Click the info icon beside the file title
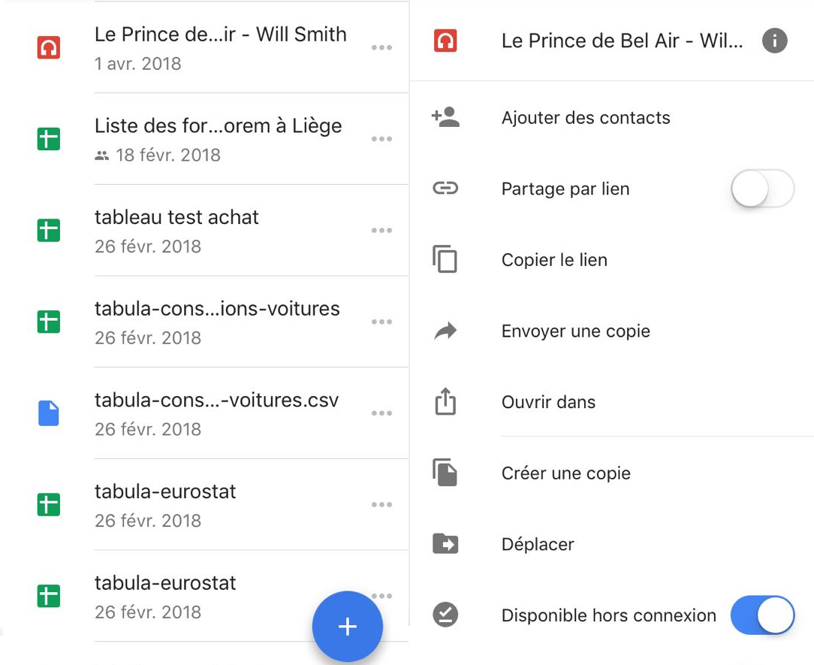The width and height of the screenshot is (814, 665). [x=774, y=41]
